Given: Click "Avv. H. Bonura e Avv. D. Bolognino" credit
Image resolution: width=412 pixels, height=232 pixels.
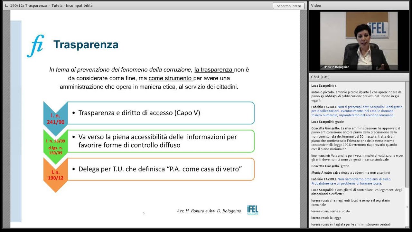Looking at the screenshot, I should [x=209, y=211].
